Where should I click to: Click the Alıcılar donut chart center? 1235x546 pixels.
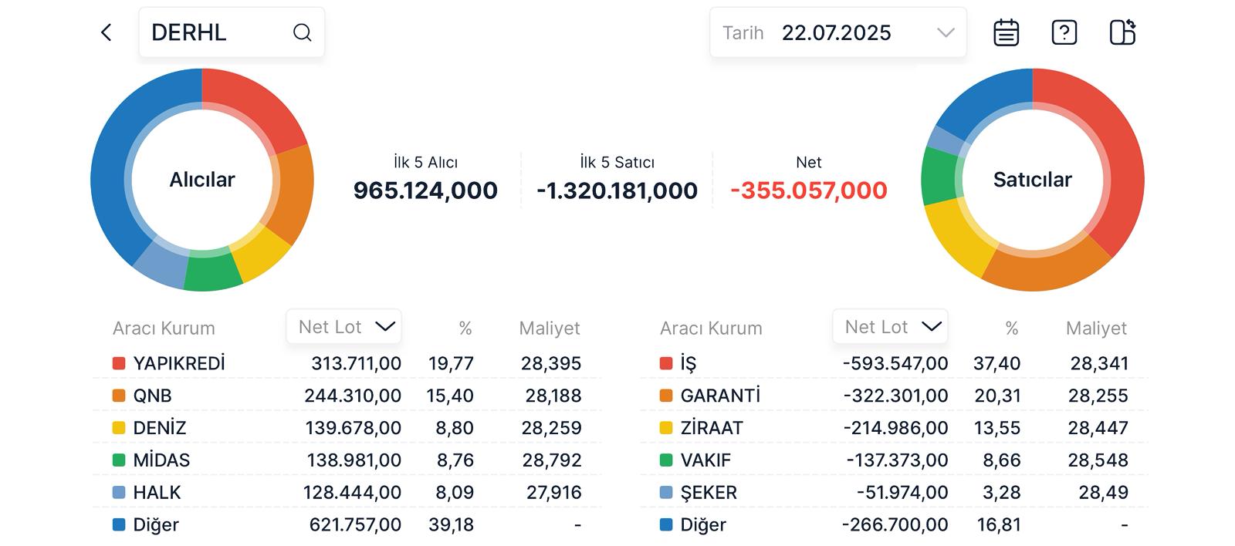coord(202,180)
